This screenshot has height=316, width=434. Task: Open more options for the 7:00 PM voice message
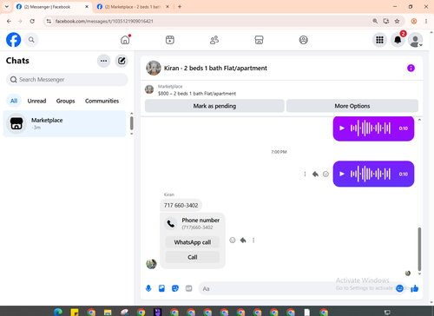coord(305,174)
